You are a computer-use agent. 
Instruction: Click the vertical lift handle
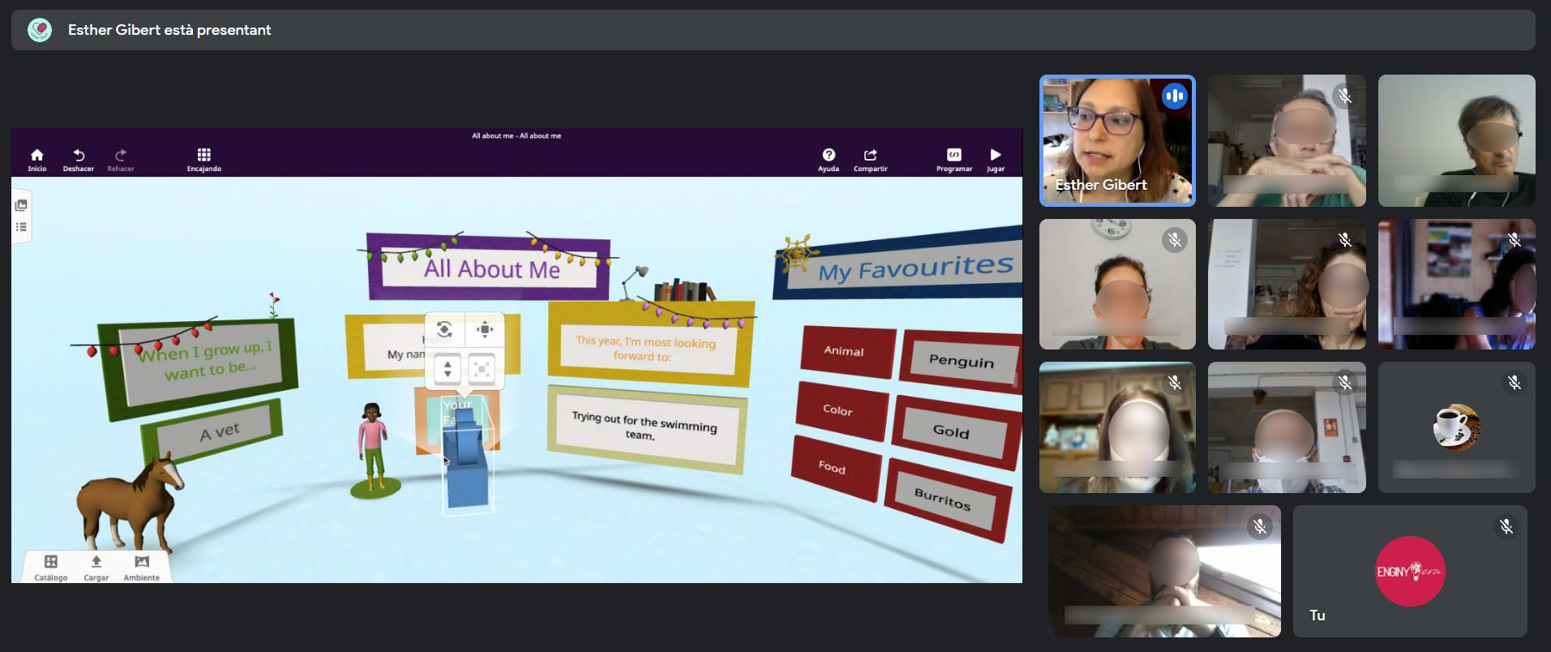[x=448, y=370]
